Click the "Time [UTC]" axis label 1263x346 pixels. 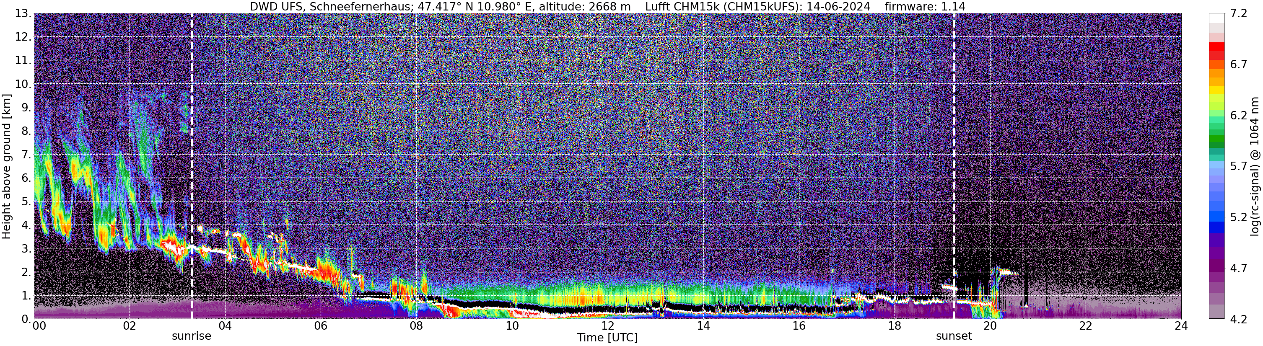607,338
